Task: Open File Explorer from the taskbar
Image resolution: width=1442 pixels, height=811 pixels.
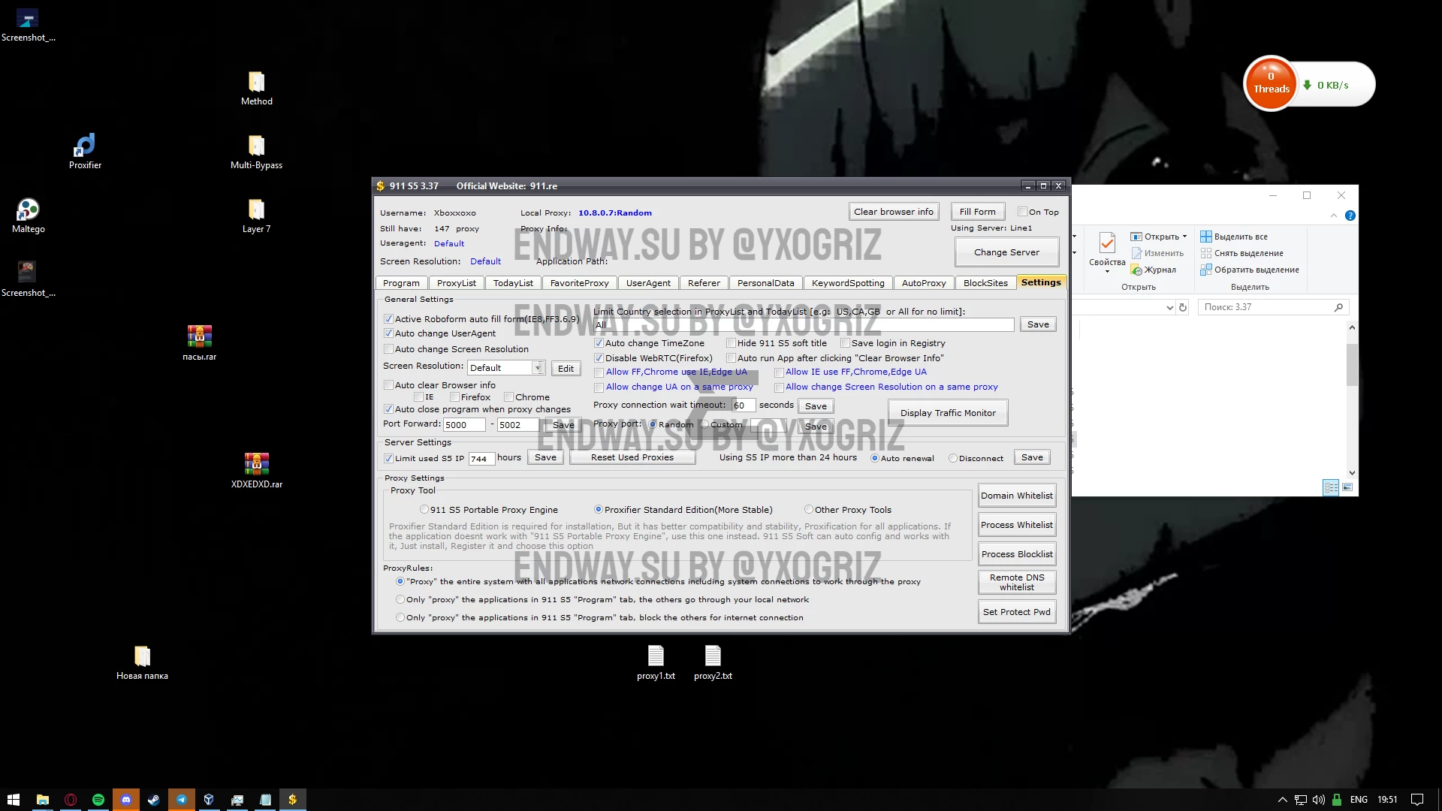Action: click(x=43, y=800)
